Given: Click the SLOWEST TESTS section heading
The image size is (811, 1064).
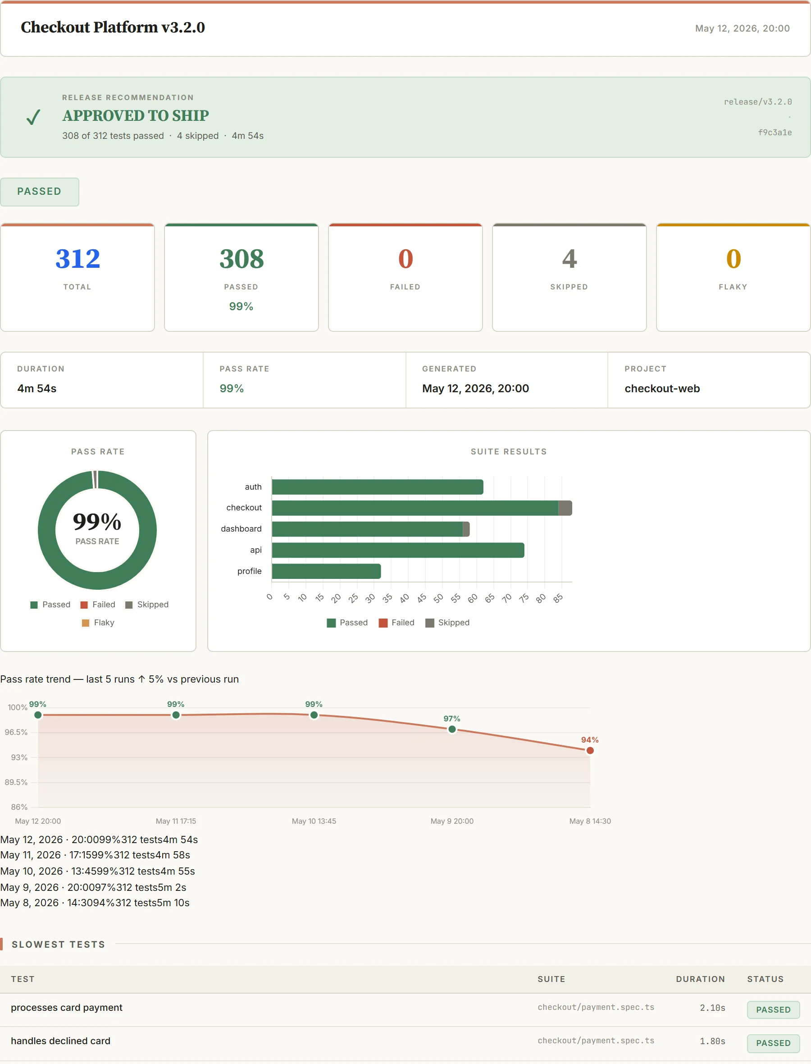Looking at the screenshot, I should point(59,944).
